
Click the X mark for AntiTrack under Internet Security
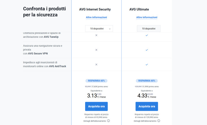pyautogui.click(x=96, y=64)
